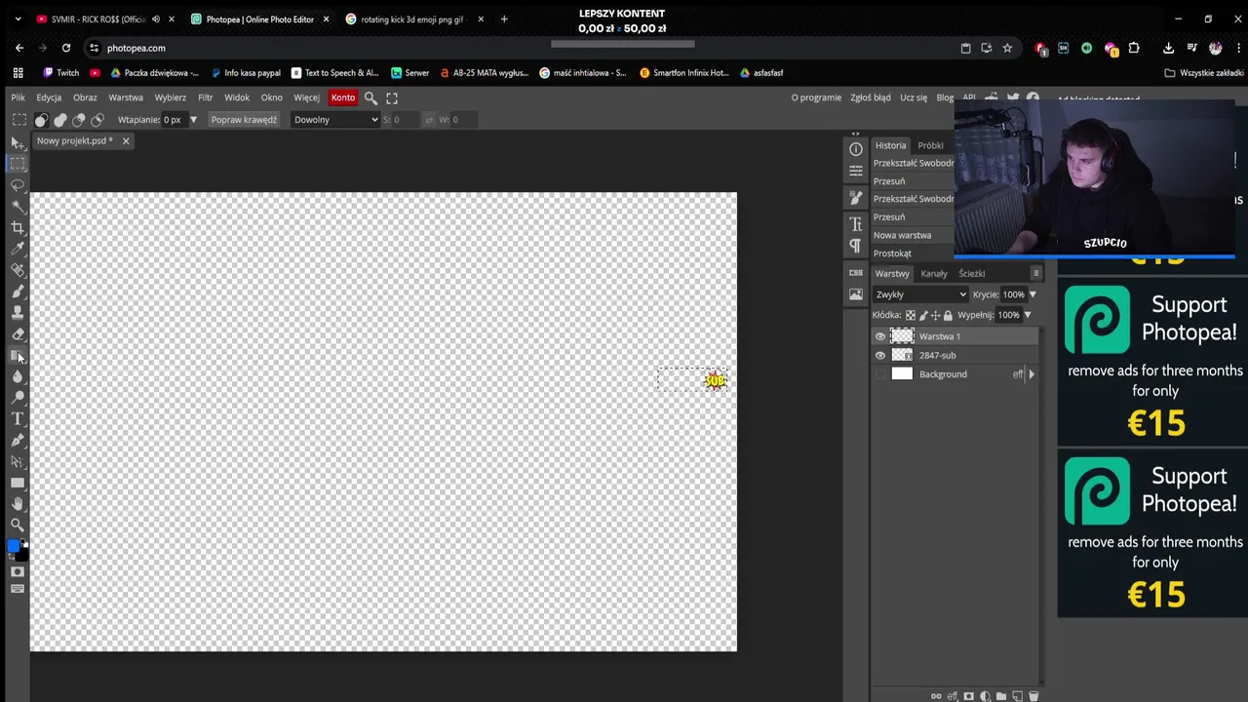Select the Move tool

pyautogui.click(x=18, y=142)
